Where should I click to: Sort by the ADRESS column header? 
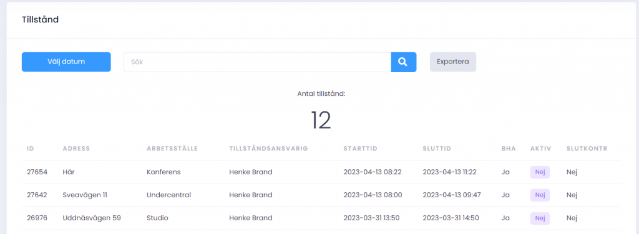point(76,149)
